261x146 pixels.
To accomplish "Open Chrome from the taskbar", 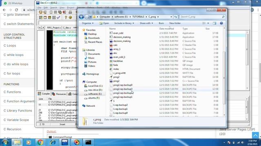I will click(x=40, y=142).
